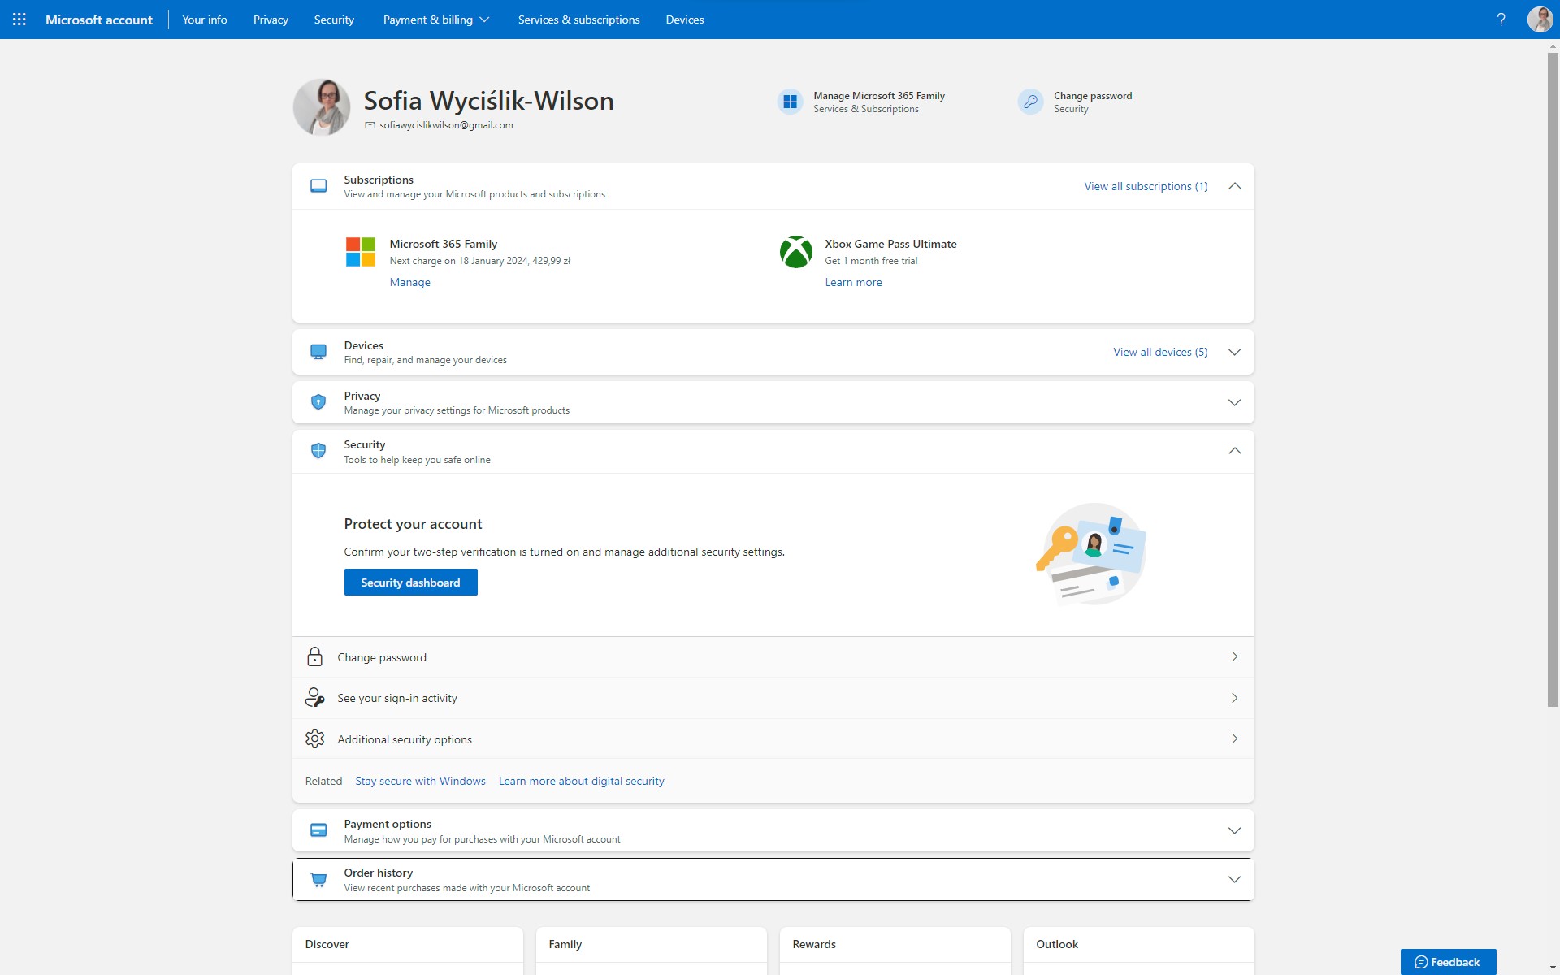Click the Security shield icon
1560x975 pixels.
(318, 451)
